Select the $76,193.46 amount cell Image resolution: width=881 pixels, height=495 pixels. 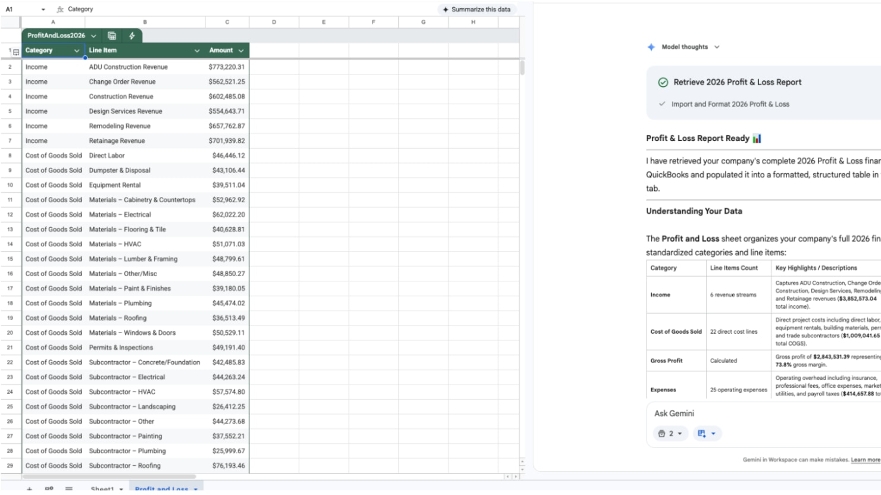point(227,466)
